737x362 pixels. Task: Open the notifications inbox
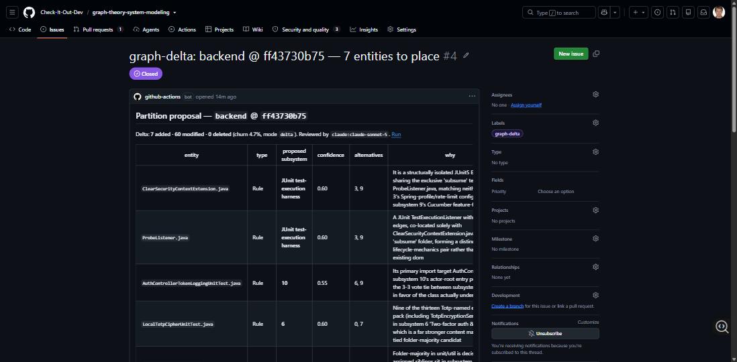[x=703, y=12]
